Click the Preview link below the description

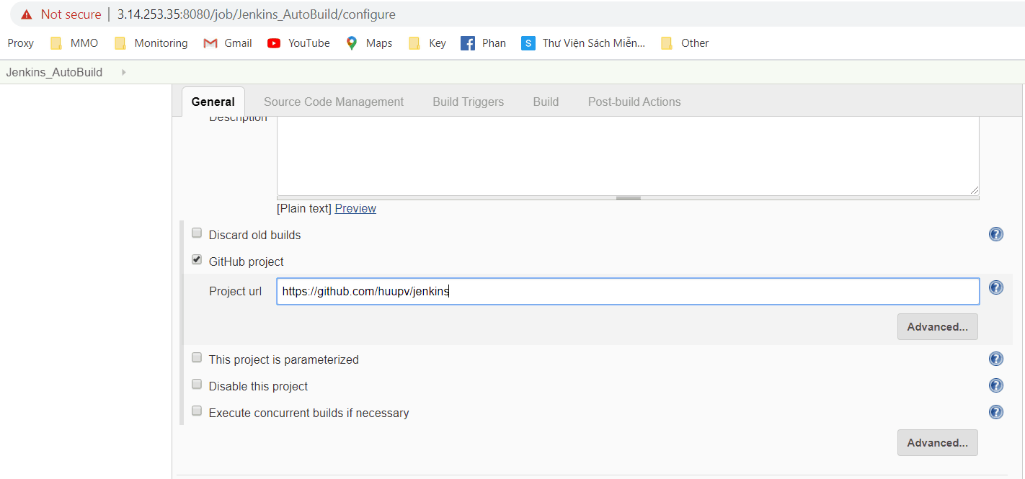pos(355,208)
